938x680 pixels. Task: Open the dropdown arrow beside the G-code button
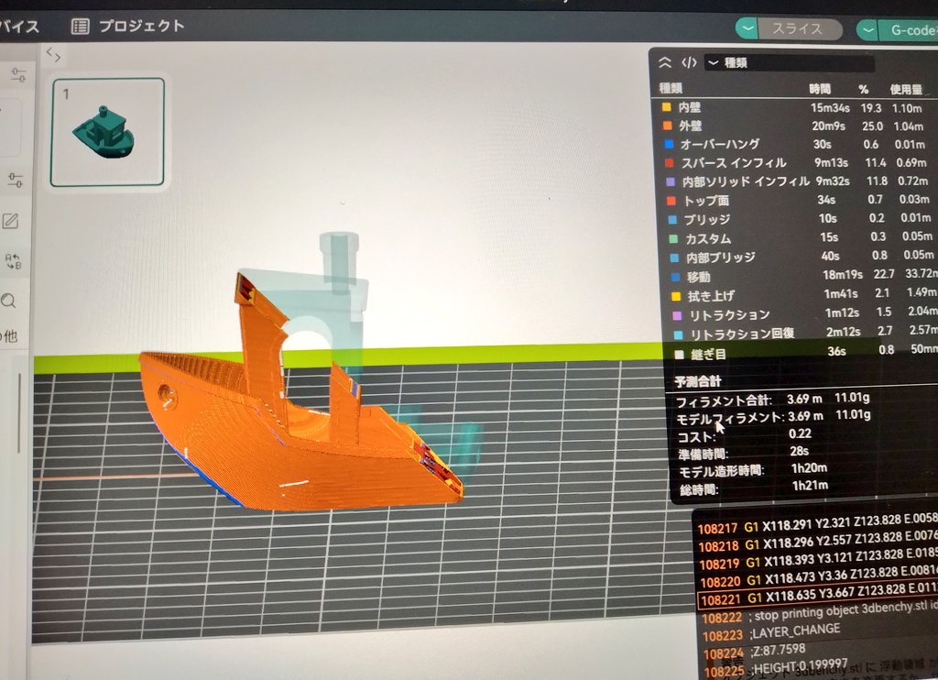click(868, 29)
